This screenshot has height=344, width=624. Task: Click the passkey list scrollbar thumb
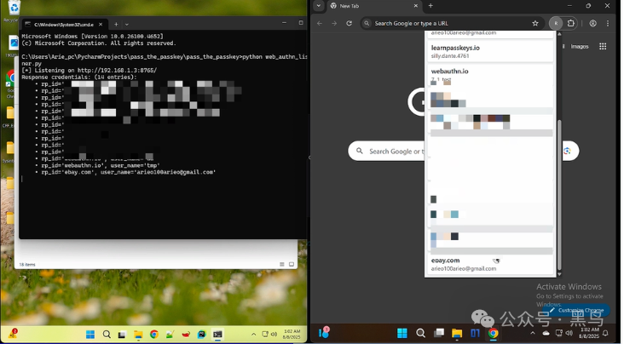click(x=559, y=195)
